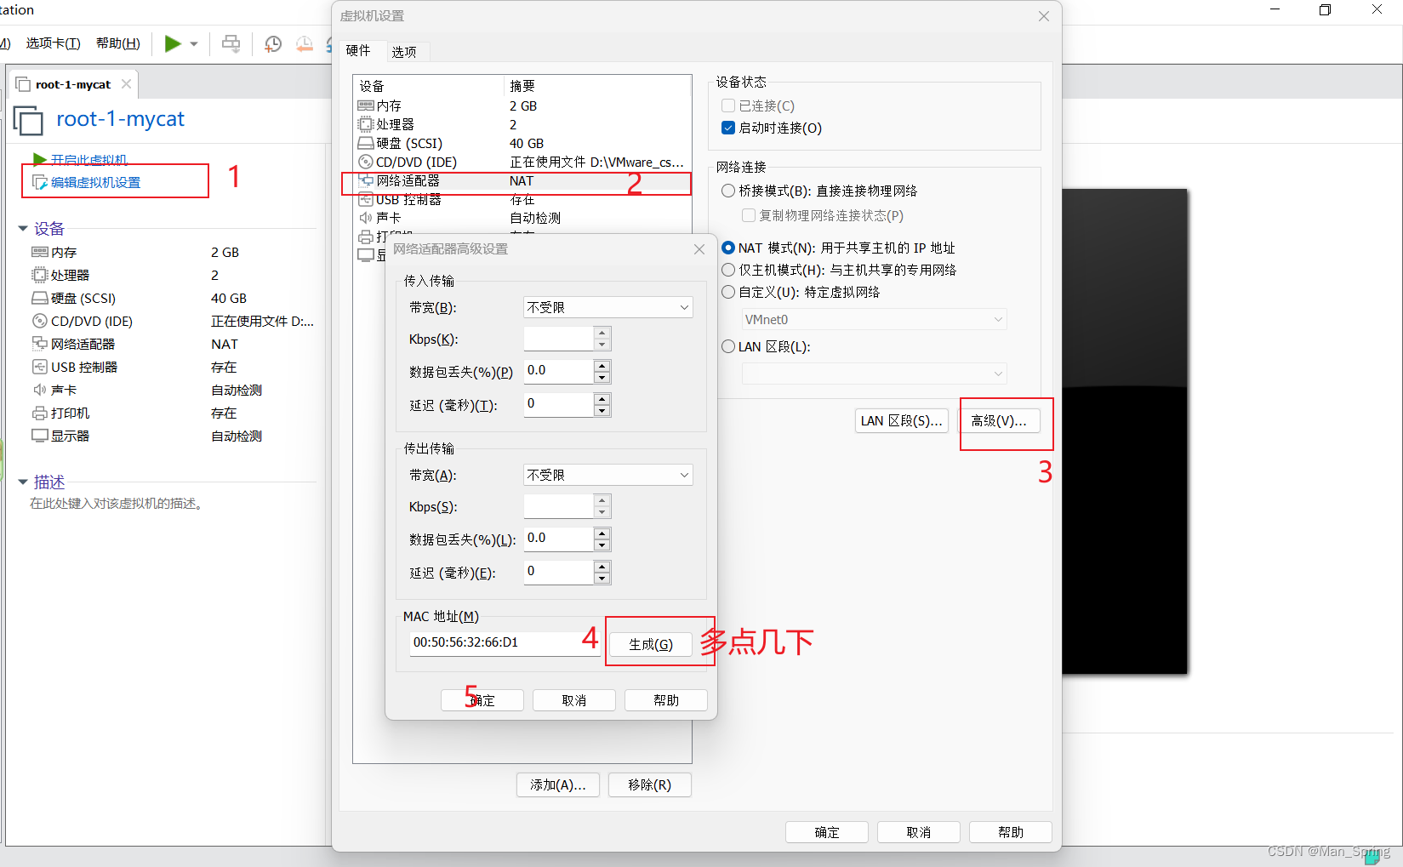Click the send Ctrl+Alt+Del toolbar icon
This screenshot has height=867, width=1403.
click(231, 43)
